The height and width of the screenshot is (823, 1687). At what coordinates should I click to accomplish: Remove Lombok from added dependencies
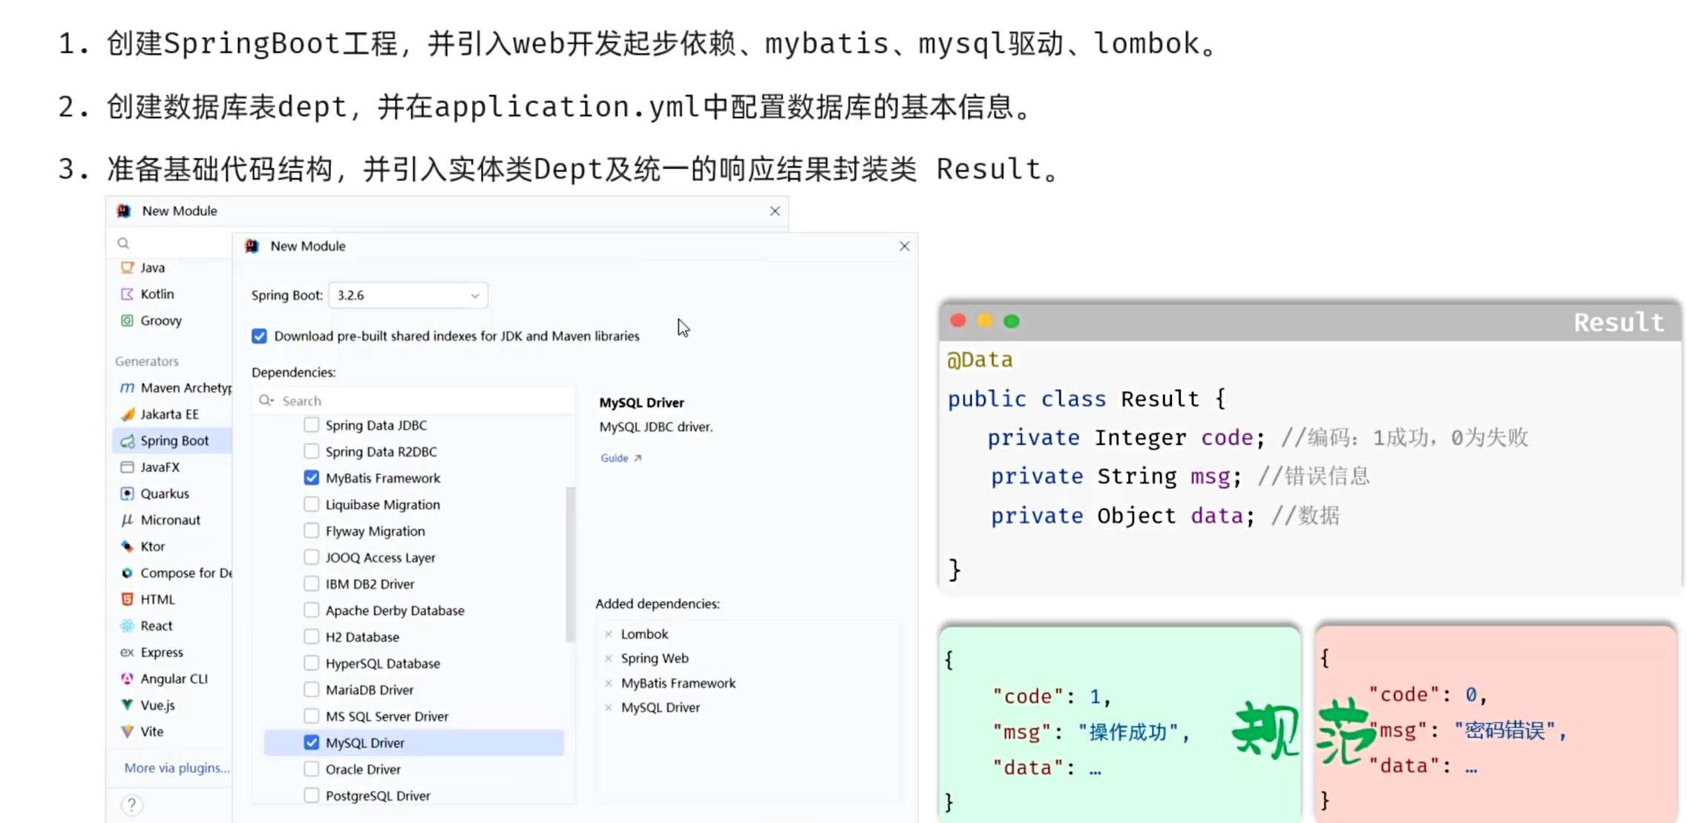[609, 634]
